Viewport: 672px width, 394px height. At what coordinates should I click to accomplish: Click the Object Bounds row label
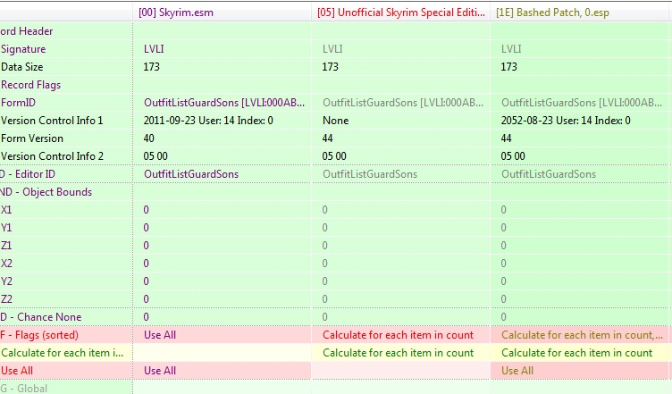click(x=46, y=192)
